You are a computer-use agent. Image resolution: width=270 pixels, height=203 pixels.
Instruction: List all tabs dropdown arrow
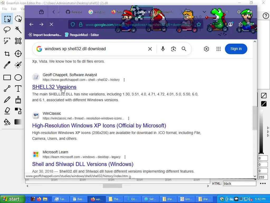pos(204,12)
